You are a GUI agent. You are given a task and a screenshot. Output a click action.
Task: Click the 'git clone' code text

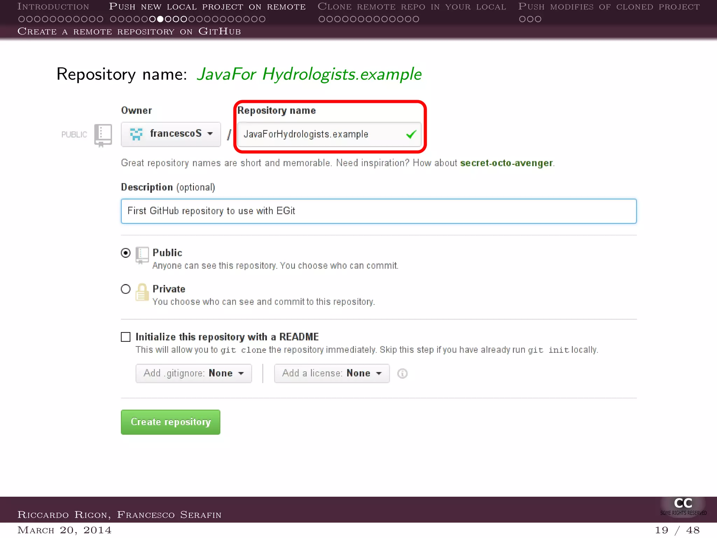coord(243,350)
